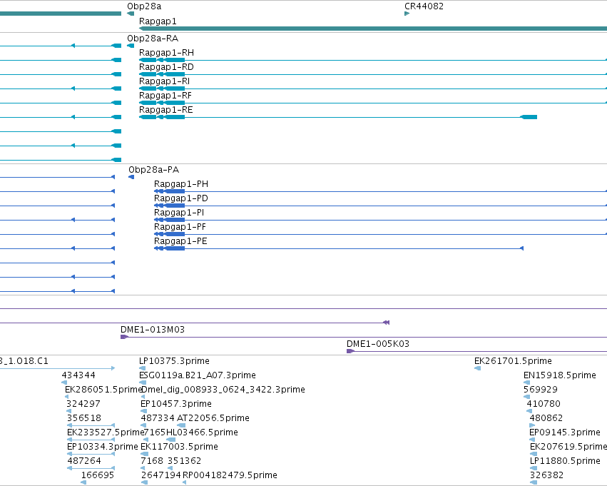Select the 434344 EST label

pyautogui.click(x=78, y=375)
